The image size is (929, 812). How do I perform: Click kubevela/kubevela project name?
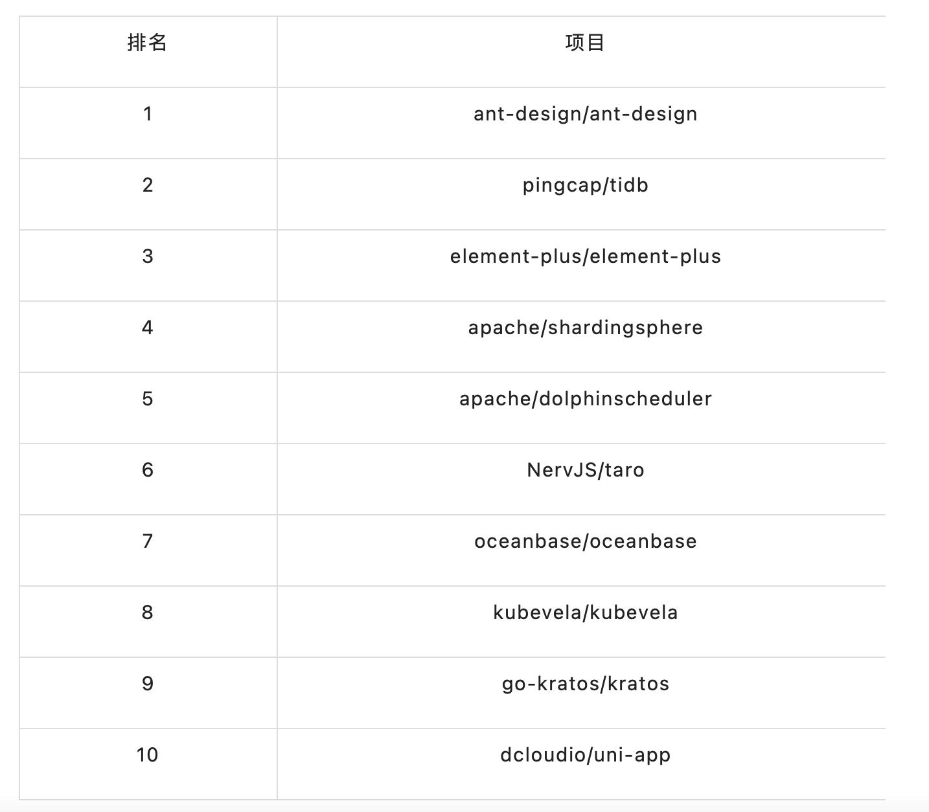coord(585,613)
